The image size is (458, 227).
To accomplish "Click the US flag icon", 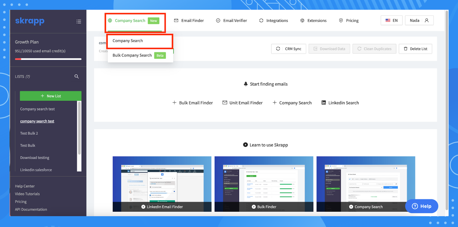I will 388,20.
